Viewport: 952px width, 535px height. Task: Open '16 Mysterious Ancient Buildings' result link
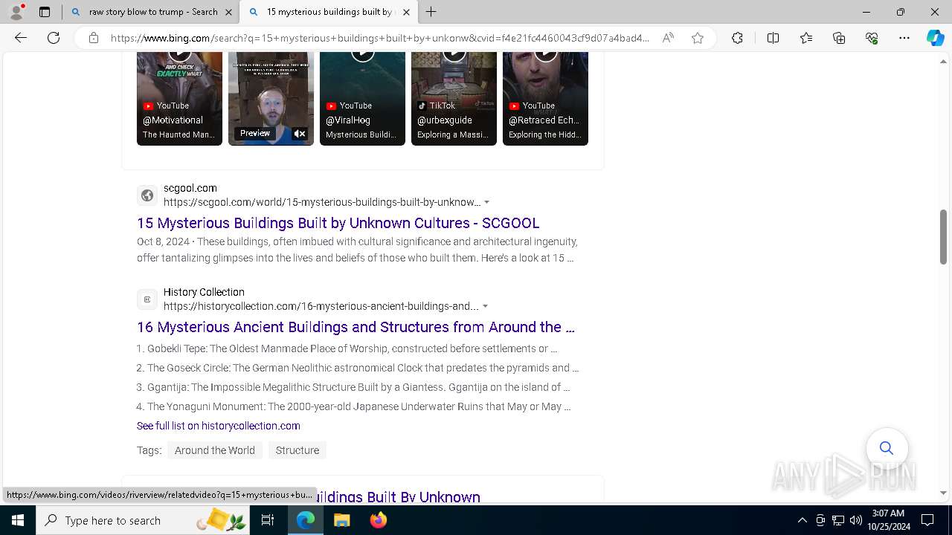point(356,327)
